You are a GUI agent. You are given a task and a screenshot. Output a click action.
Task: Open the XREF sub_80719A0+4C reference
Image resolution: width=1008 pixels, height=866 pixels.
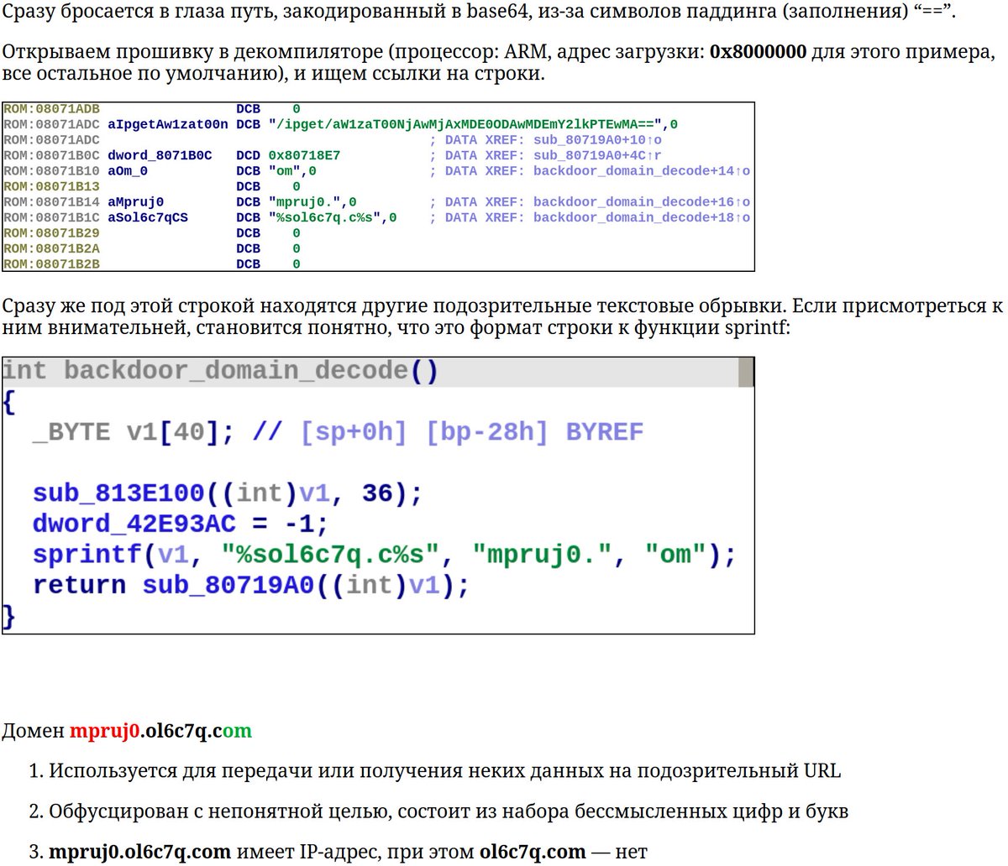pos(596,155)
